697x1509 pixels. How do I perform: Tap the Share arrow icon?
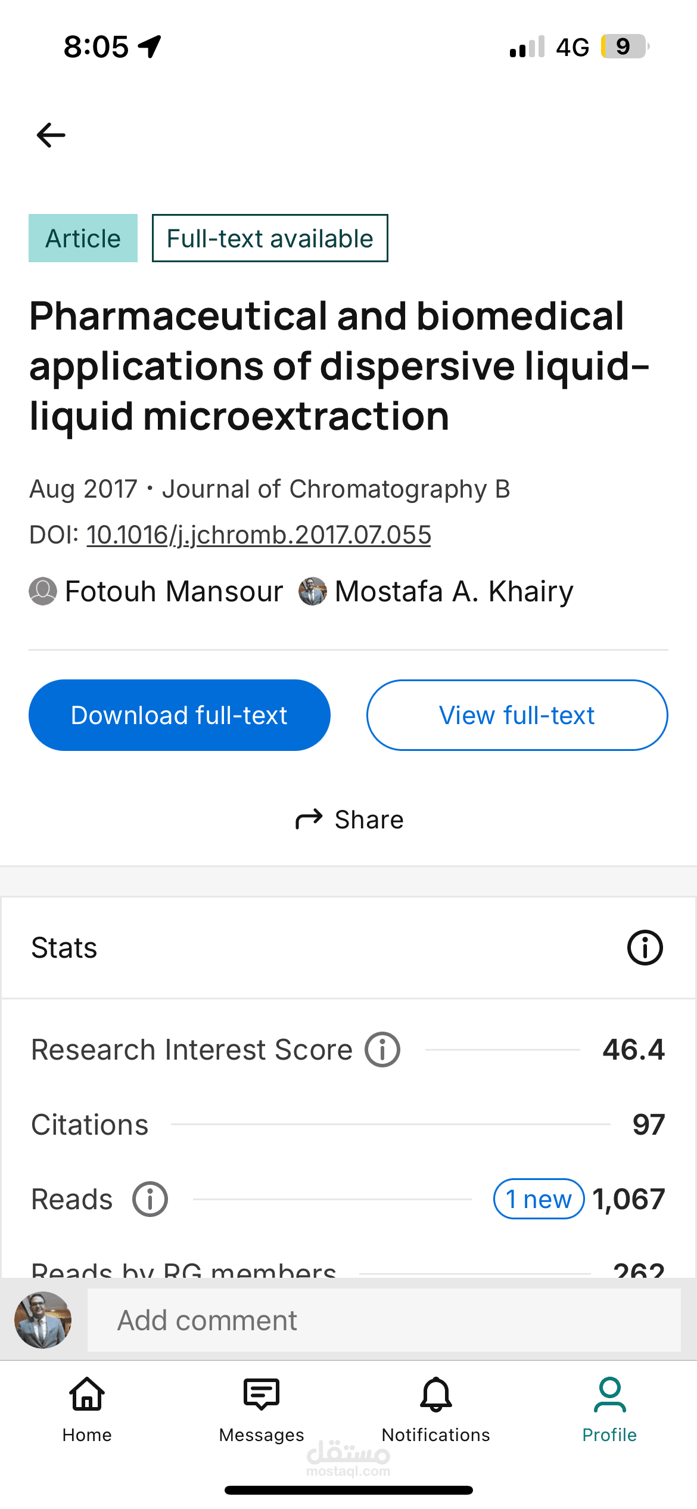(x=309, y=819)
